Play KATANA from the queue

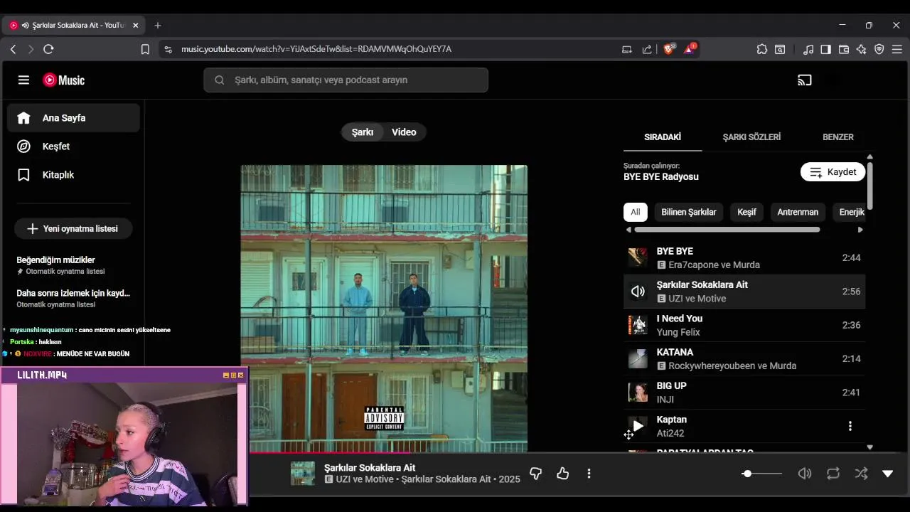pyautogui.click(x=744, y=358)
